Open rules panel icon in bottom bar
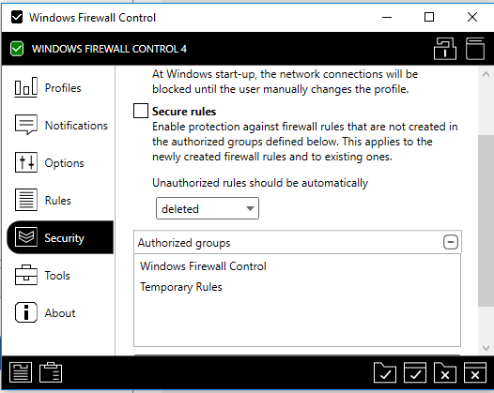This screenshot has width=494, height=393. [21, 372]
